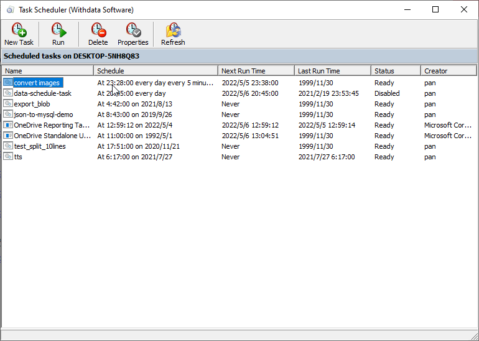Click schedule 'At 6:17:00 on 2021/7/27'
Image resolution: width=479 pixels, height=341 pixels.
coord(135,157)
